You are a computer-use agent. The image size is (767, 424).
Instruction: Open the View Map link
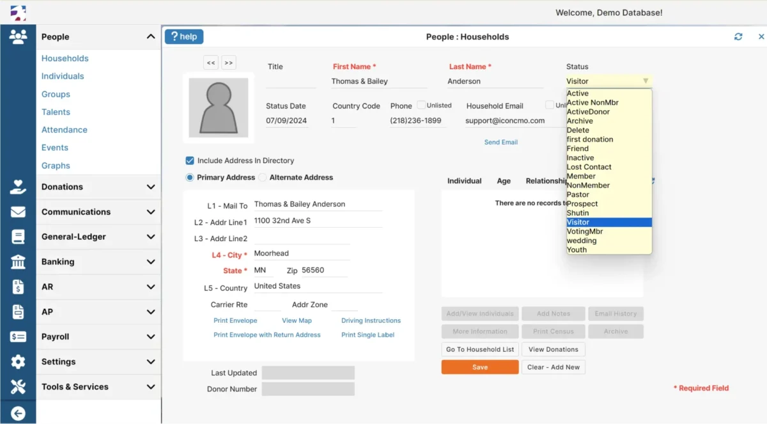coord(297,320)
